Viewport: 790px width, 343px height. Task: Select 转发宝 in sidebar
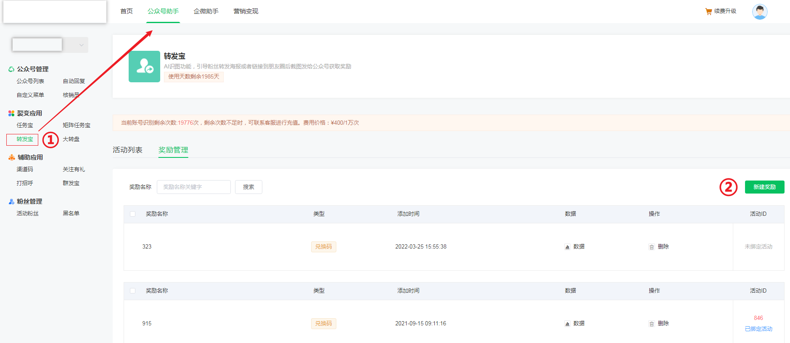[25, 139]
